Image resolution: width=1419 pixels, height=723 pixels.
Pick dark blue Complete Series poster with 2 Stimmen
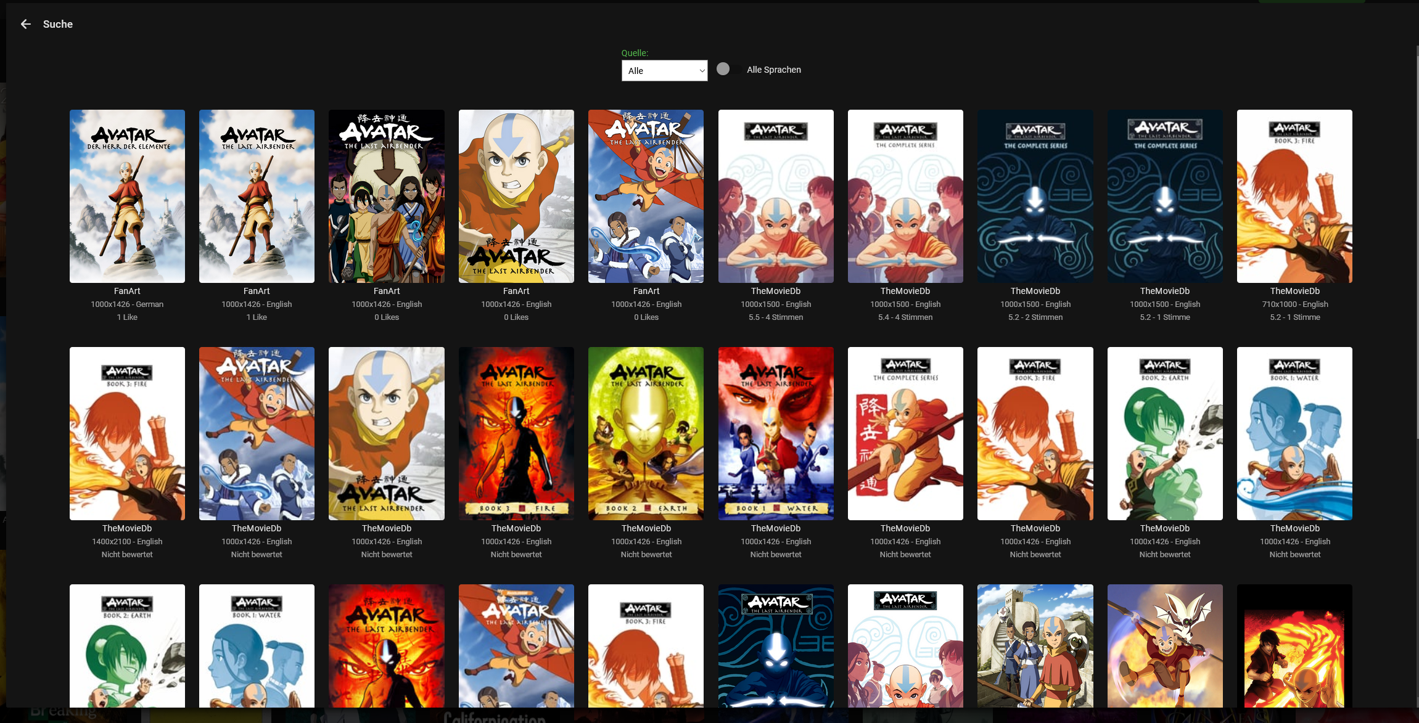(x=1035, y=196)
